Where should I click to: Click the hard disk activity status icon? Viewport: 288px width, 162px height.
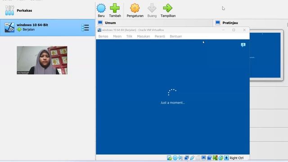169,158
